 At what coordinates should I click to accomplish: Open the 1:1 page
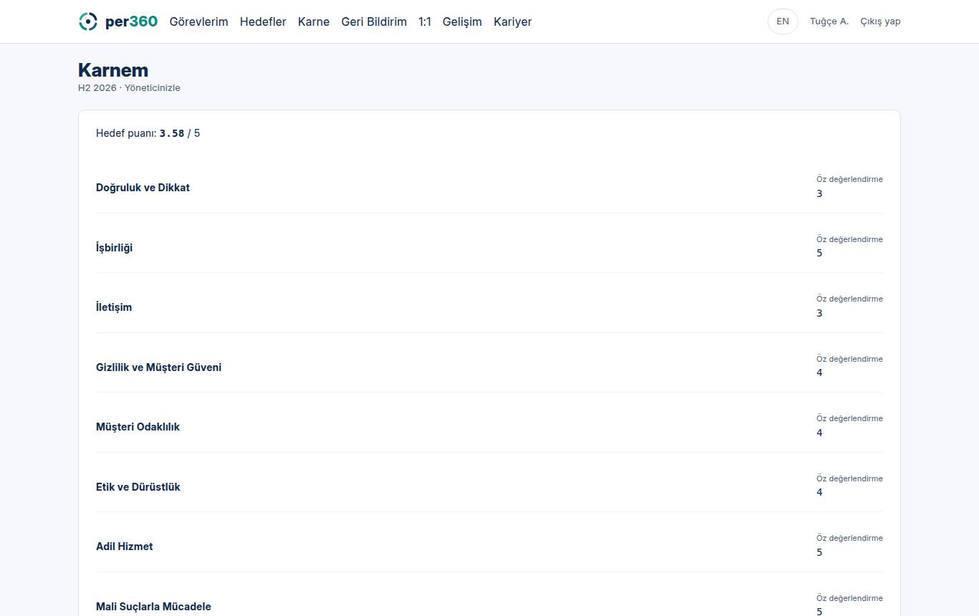[x=425, y=21]
